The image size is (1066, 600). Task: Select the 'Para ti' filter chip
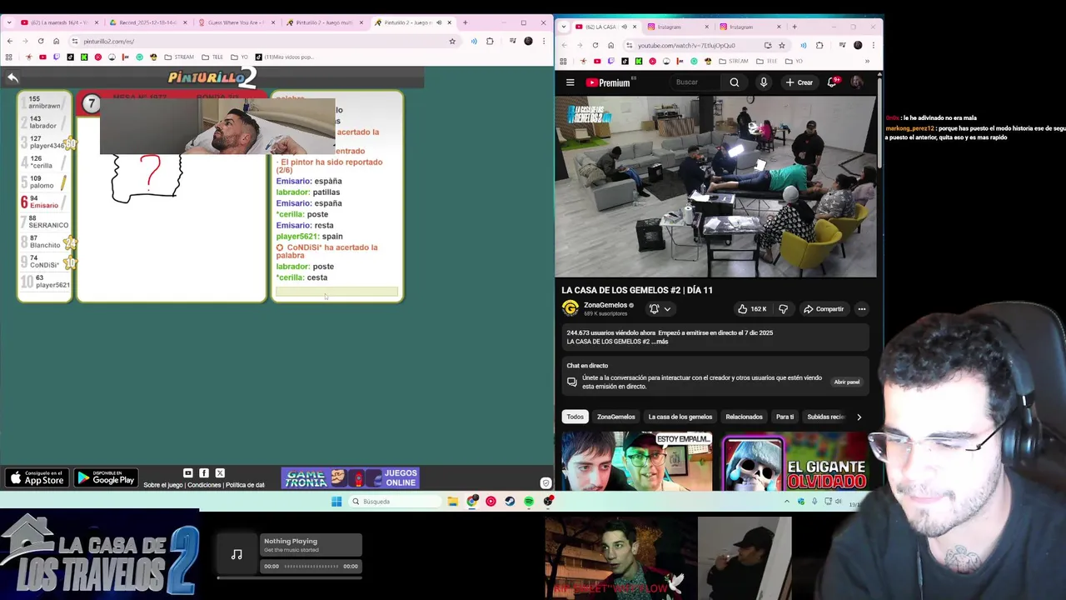(785, 417)
